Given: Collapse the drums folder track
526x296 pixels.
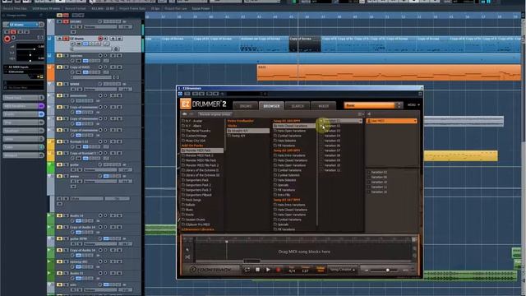Looking at the screenshot, I should coord(50,21).
